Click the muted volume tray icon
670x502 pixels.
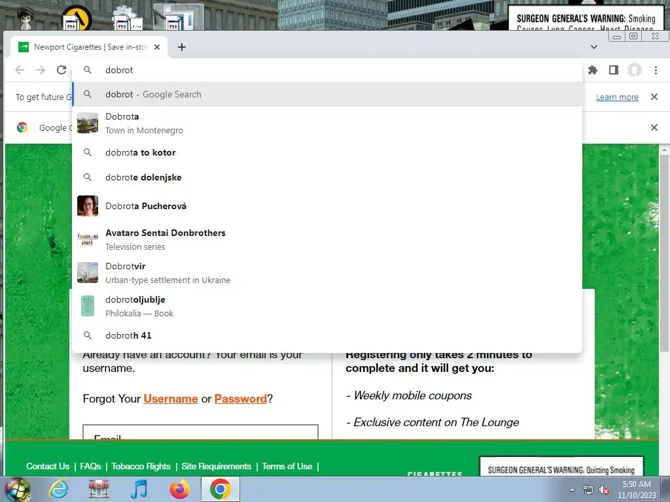604,490
